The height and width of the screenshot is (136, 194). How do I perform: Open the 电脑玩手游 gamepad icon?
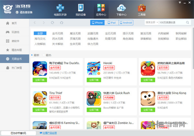60,8
